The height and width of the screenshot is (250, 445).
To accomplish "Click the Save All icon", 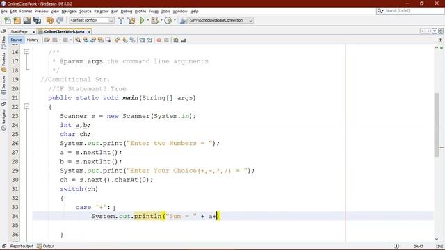I will [x=37, y=20].
